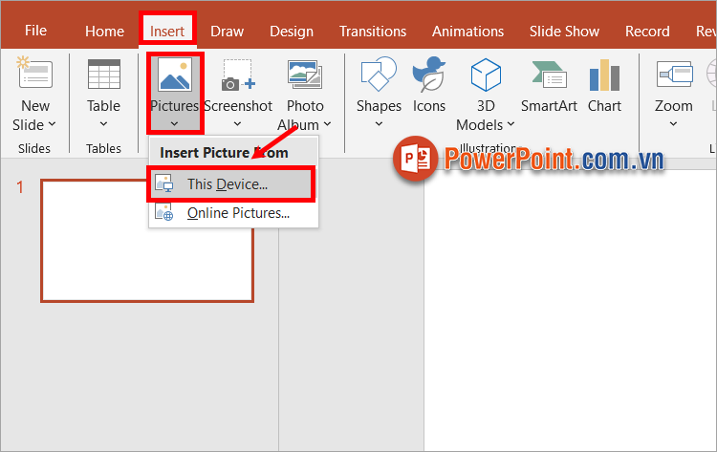Click the New Slide label text
The image size is (717, 452).
[x=34, y=116]
